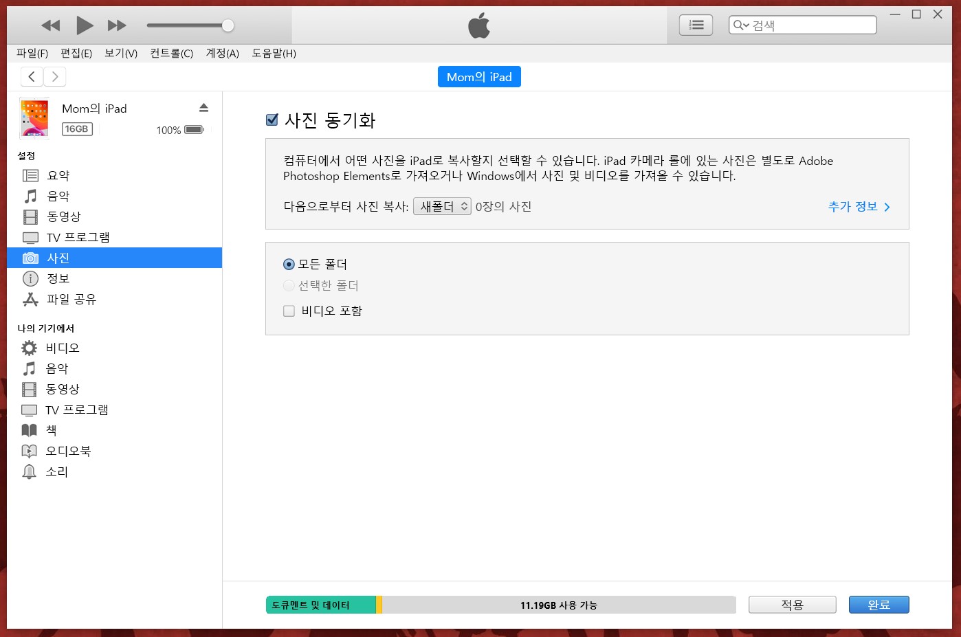Click TV icon for TV 프로그램 under 설정

point(30,238)
